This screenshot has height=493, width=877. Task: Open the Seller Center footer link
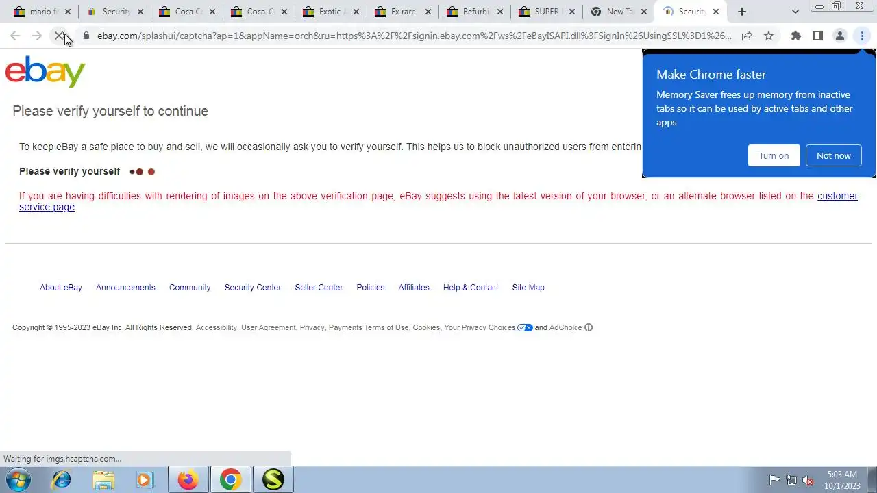(x=319, y=288)
